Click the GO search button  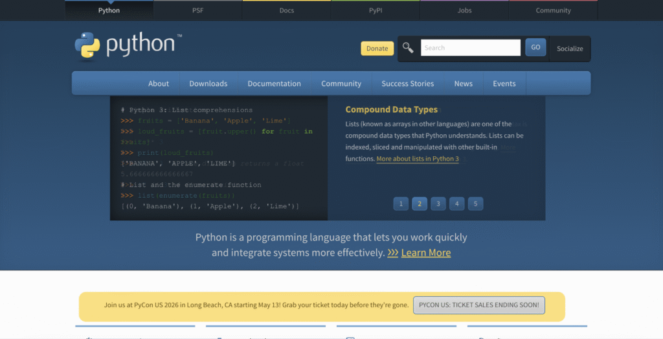point(535,47)
